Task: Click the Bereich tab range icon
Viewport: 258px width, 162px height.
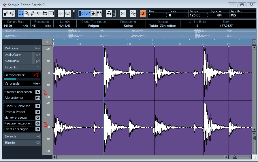Action: (38, 137)
